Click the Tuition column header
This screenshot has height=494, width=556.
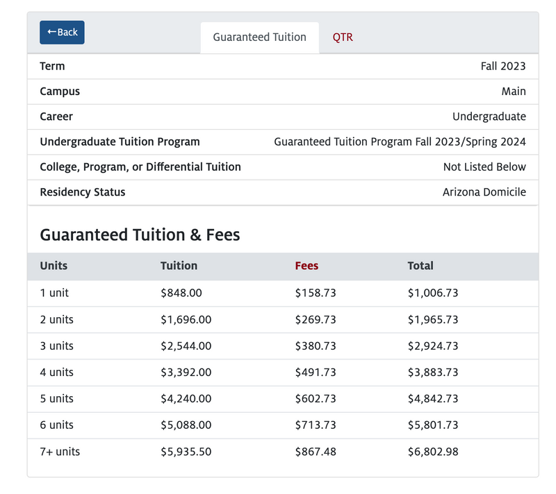(x=179, y=266)
